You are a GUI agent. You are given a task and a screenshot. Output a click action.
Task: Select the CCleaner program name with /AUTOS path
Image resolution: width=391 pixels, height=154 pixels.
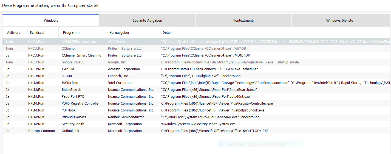coord(69,49)
